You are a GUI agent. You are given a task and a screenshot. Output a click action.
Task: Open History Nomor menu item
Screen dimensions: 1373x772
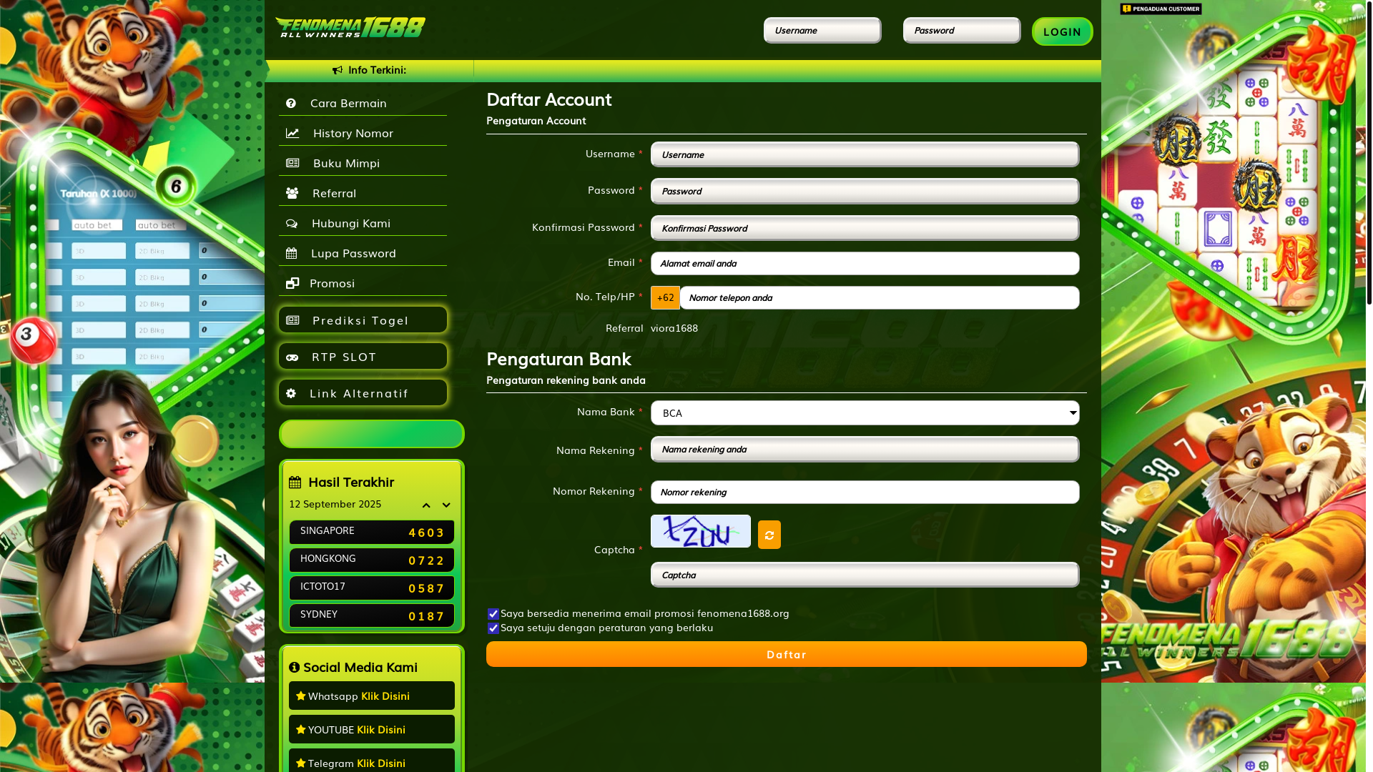(363, 133)
